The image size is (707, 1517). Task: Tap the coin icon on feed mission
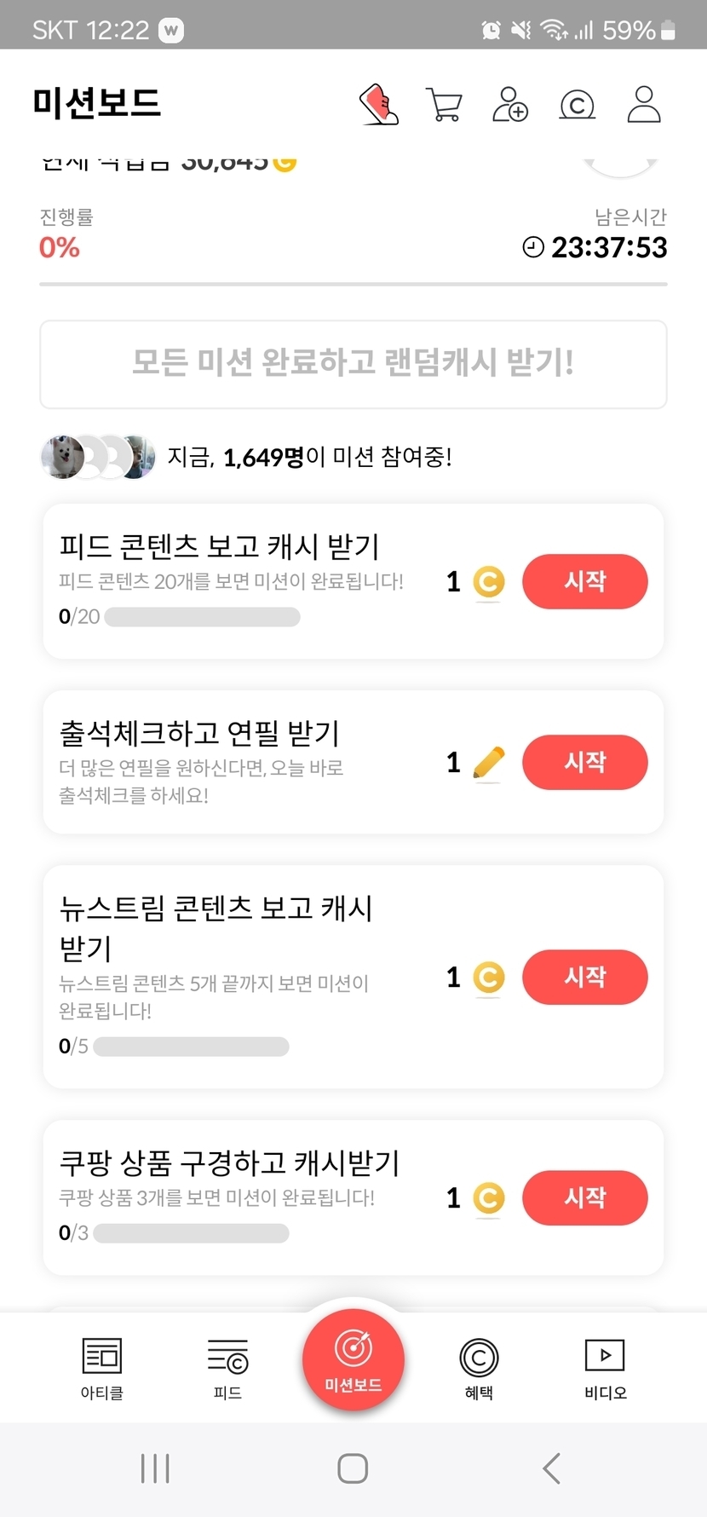pyautogui.click(x=488, y=582)
